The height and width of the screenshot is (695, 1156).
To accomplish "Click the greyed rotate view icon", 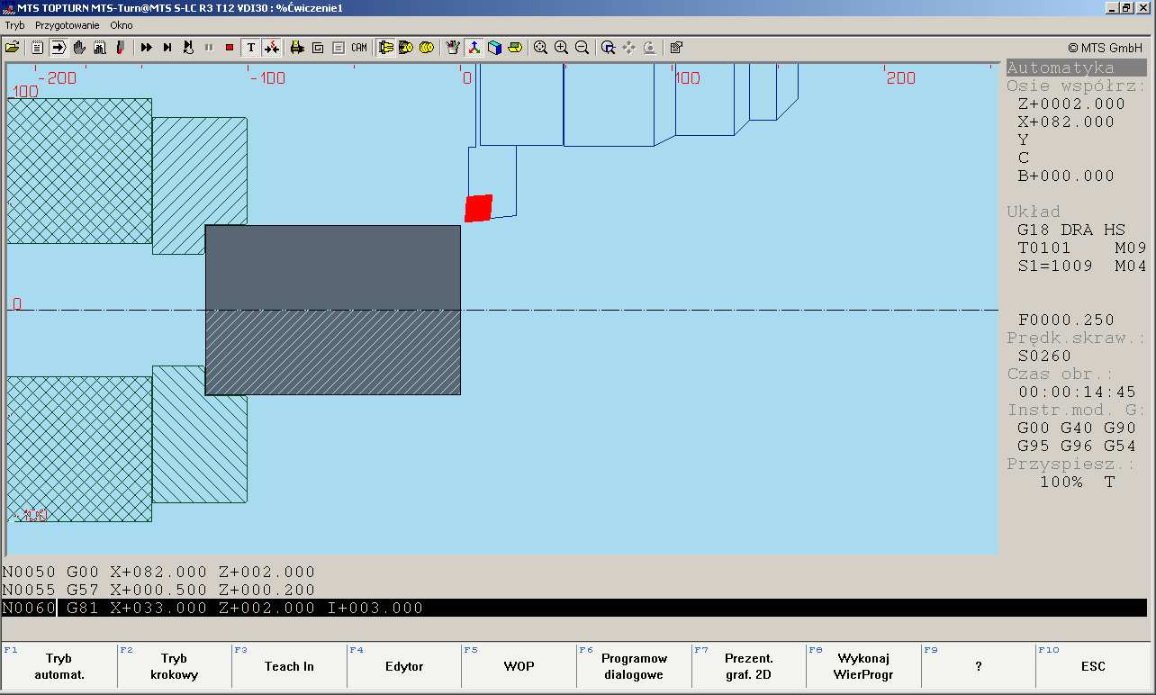I will (649, 47).
